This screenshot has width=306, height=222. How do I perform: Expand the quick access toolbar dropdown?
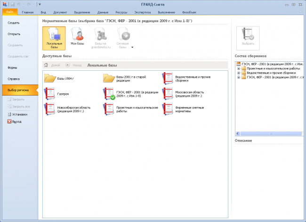[40, 4]
